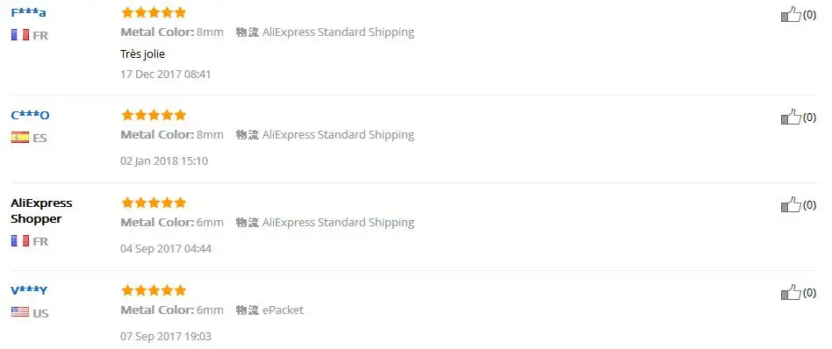Click thumbs-up on AliExpress Shopper's review
The width and height of the screenshot is (832, 349).
(x=791, y=204)
